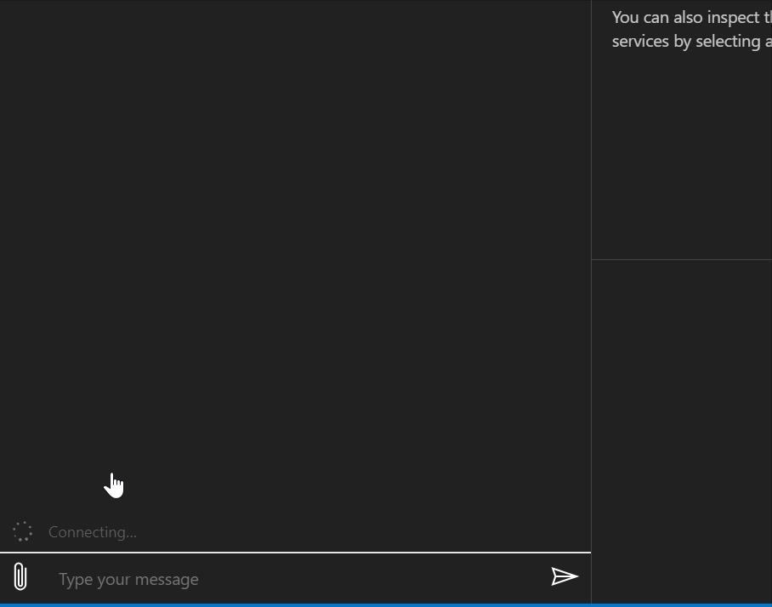Click the loading spinner next to Connecting

coord(23,531)
